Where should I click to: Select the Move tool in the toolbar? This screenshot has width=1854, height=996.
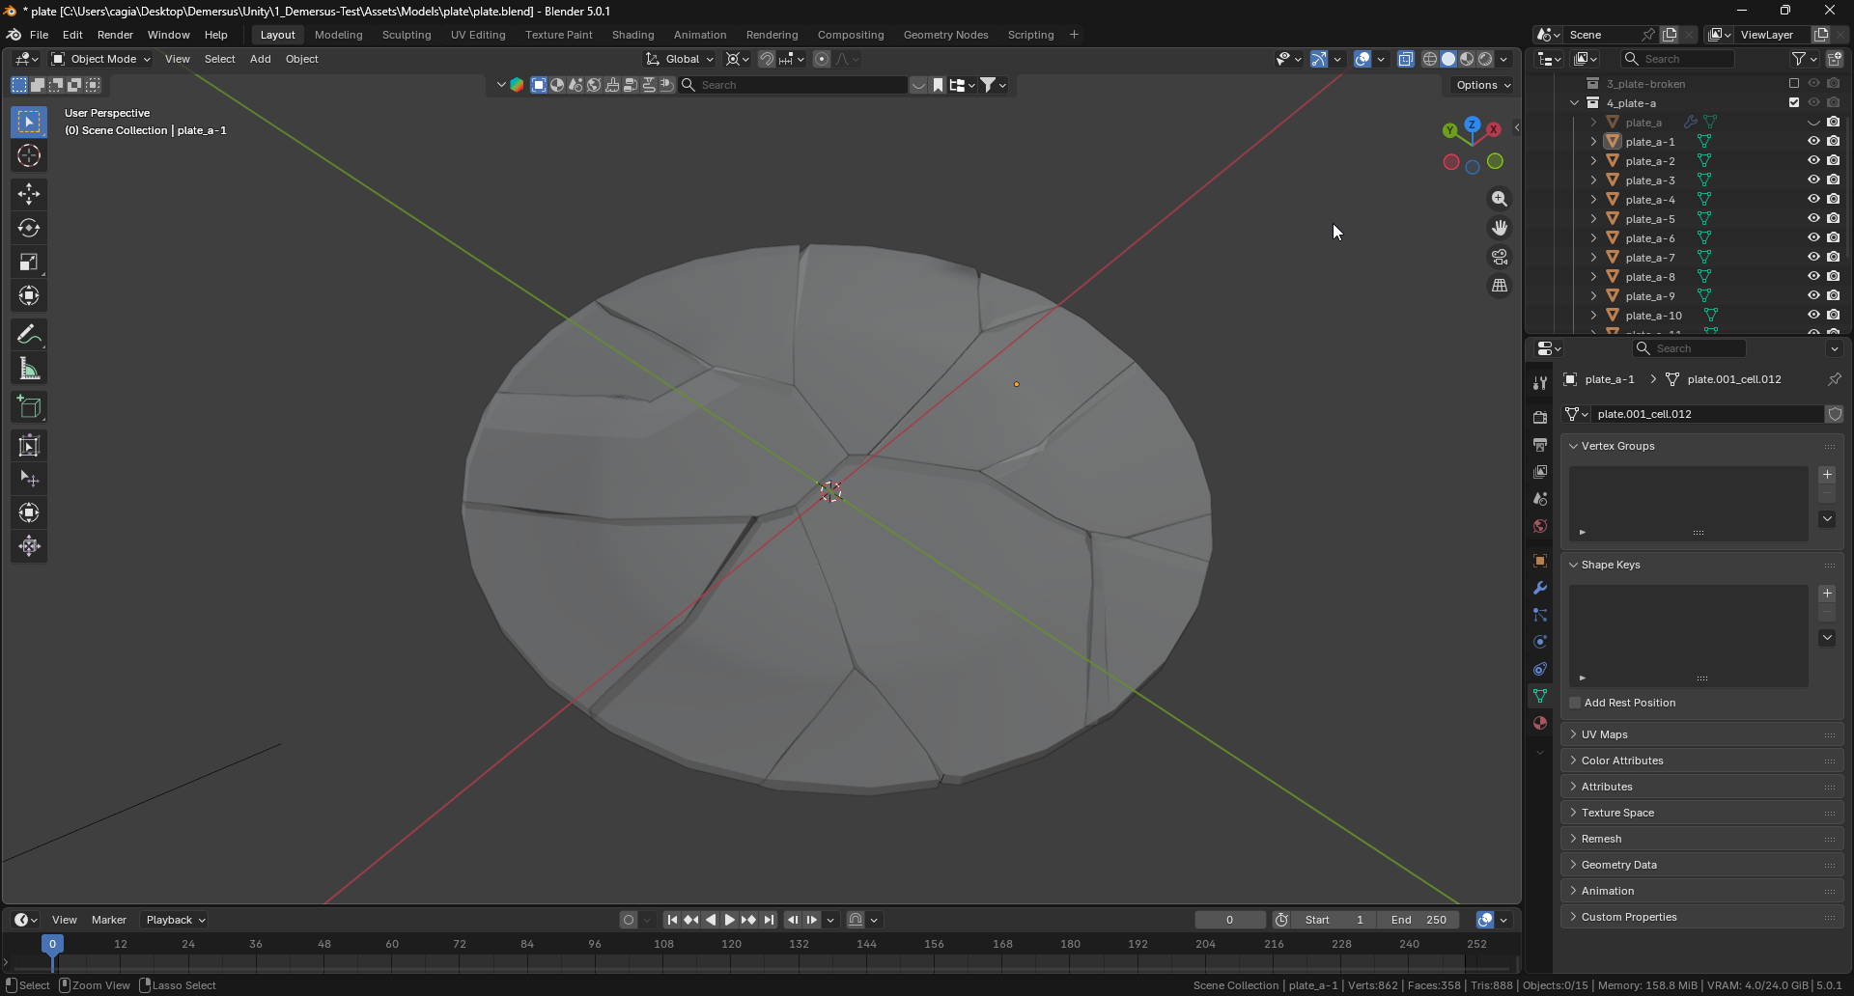point(29,194)
